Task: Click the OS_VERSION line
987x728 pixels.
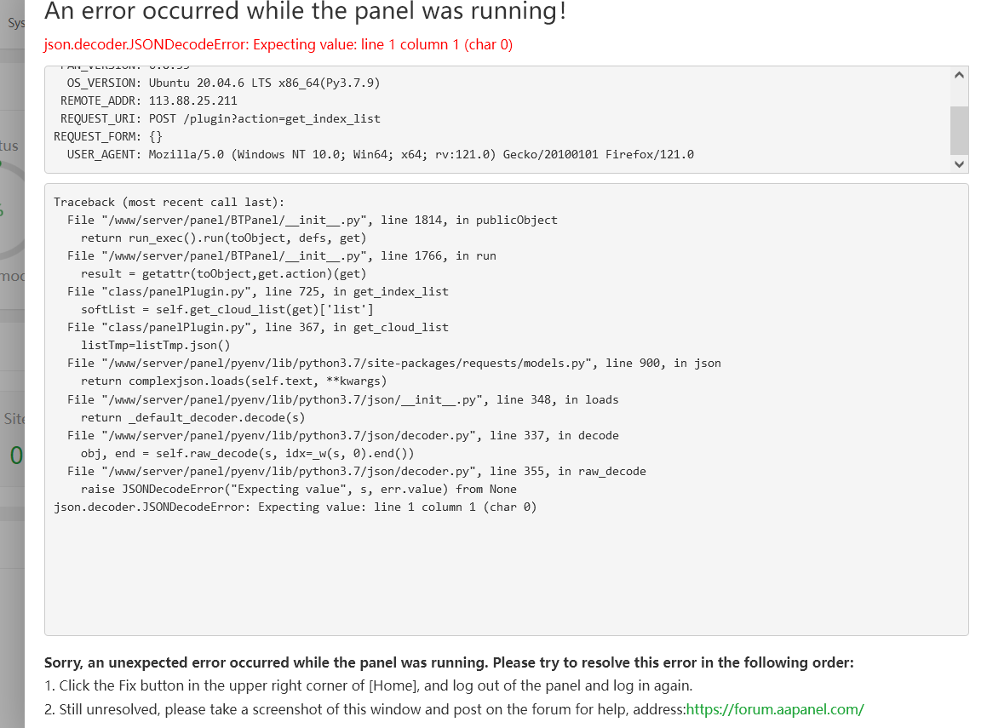Action: [223, 83]
